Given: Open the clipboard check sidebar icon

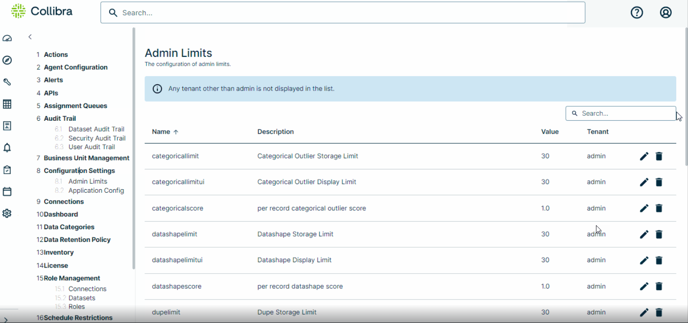Looking at the screenshot, I should click(x=7, y=170).
